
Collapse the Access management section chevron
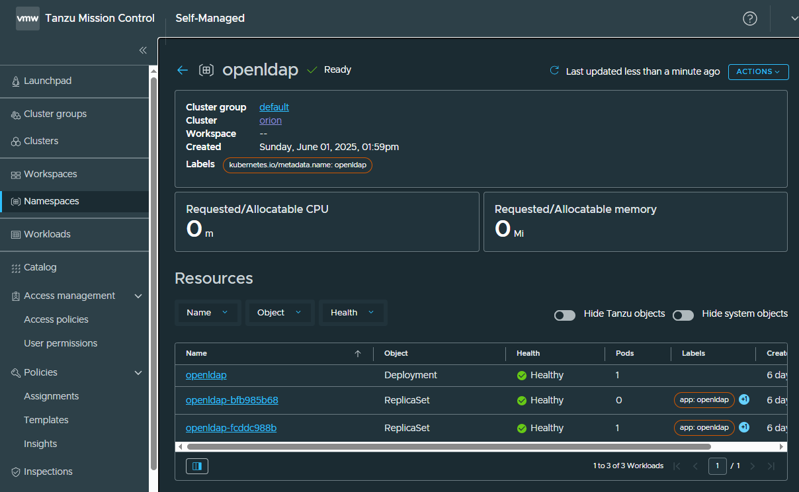coord(138,296)
